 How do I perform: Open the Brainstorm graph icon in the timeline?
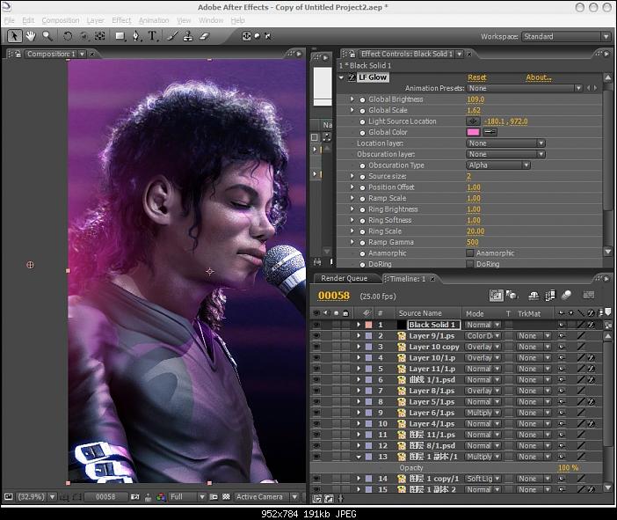pyautogui.click(x=589, y=295)
